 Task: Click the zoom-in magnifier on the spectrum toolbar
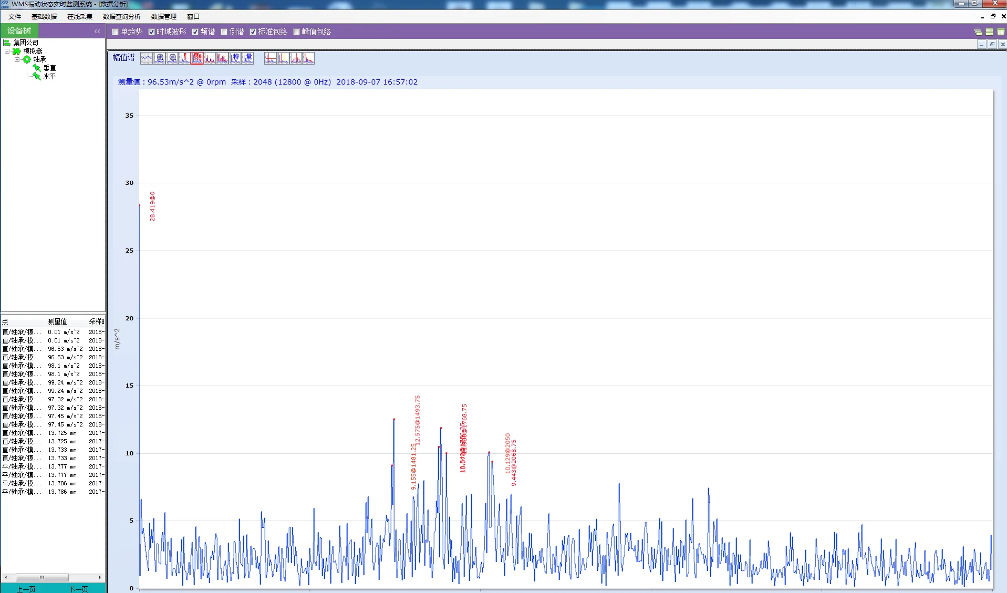click(x=160, y=58)
